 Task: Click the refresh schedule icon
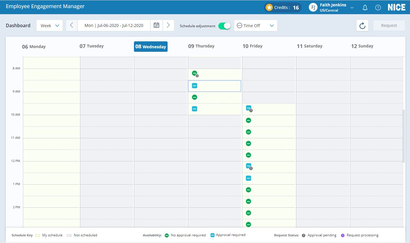coord(362,26)
